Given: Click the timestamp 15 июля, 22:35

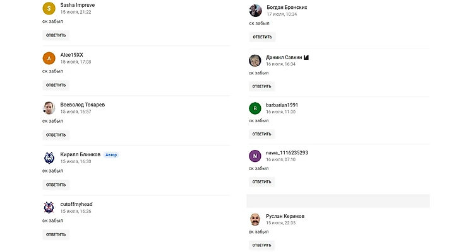Looking at the screenshot, I should pos(281,223).
